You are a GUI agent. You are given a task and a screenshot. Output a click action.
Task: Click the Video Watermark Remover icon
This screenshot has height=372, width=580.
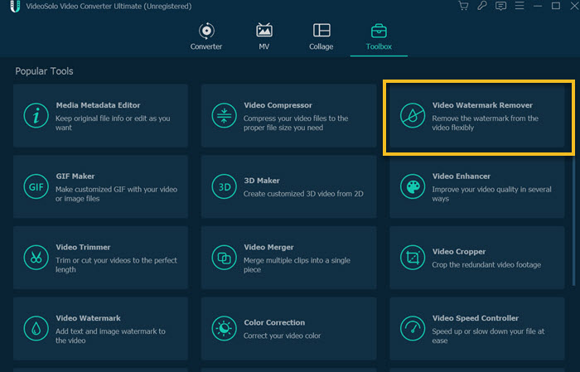tap(413, 115)
